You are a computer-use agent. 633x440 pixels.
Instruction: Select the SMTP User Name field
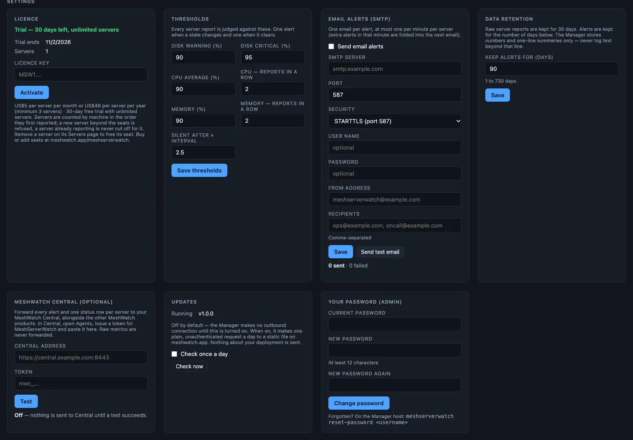click(395, 147)
